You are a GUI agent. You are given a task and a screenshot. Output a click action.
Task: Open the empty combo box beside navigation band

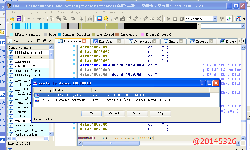pyautogui.click(x=243, y=26)
